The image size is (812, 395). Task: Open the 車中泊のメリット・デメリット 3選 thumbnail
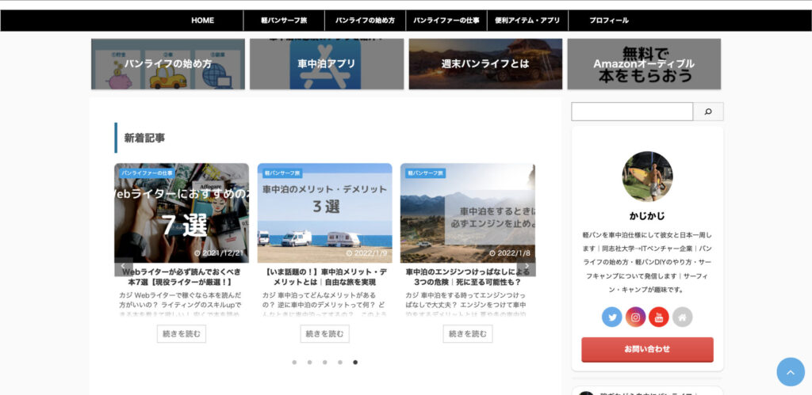[x=324, y=213]
